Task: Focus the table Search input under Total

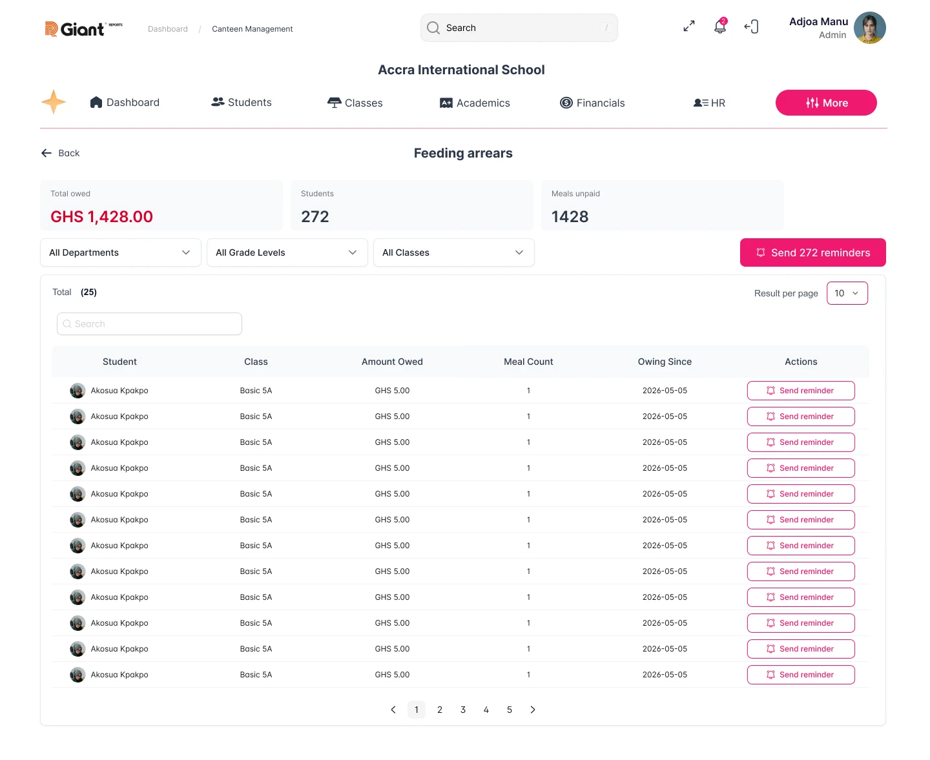Action: point(149,324)
